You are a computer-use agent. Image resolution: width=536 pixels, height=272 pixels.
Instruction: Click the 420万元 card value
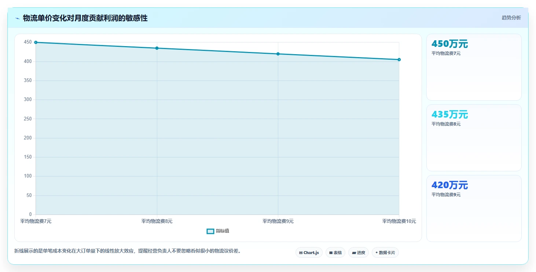coord(449,185)
